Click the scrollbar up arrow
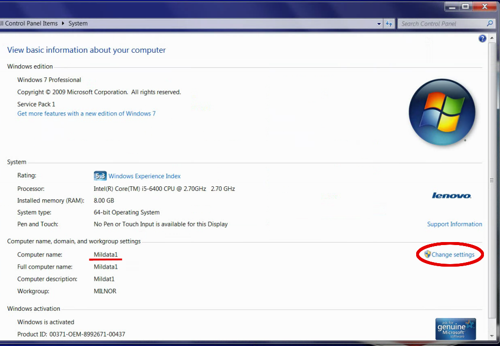Viewport: 500px width, 346px height. point(494,38)
